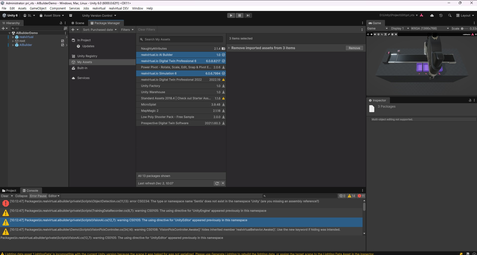Expand the realvirtual item in Hierarchy
This screenshot has width=477, height=255.
point(13,37)
